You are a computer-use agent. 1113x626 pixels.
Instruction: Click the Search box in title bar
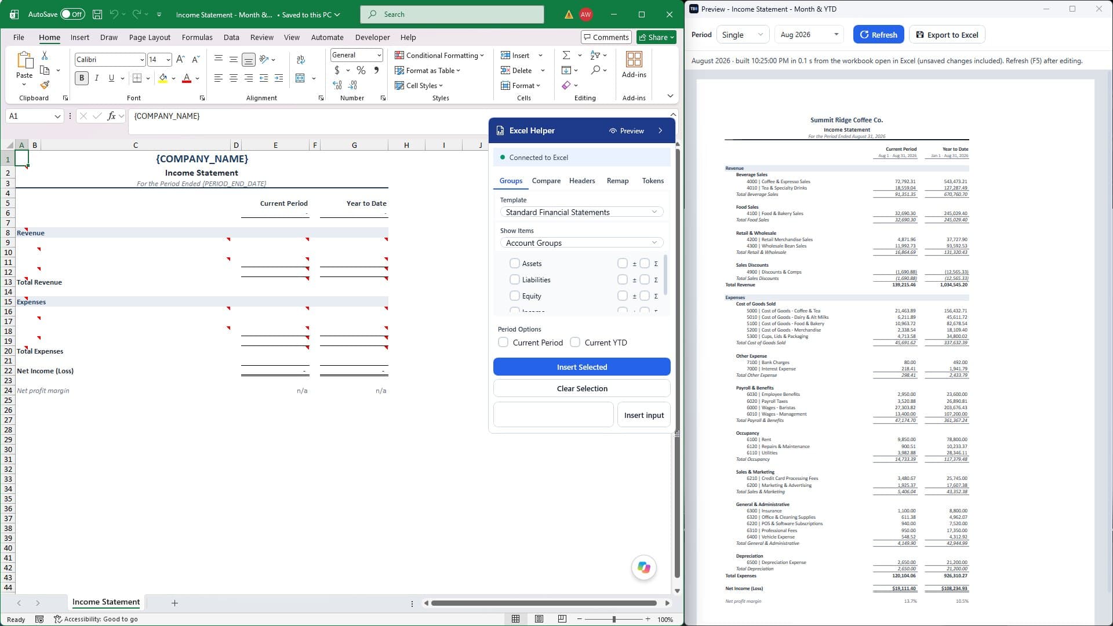[452, 14]
